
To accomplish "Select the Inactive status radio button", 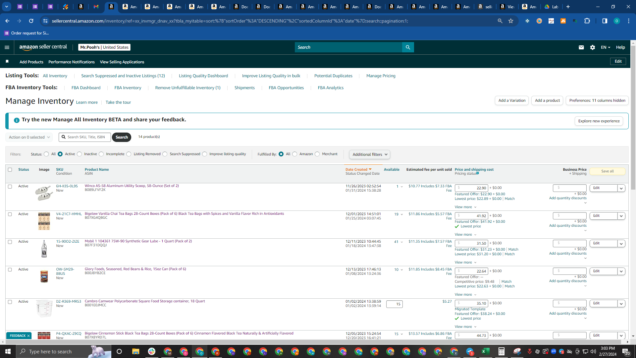I will pyautogui.click(x=79, y=154).
